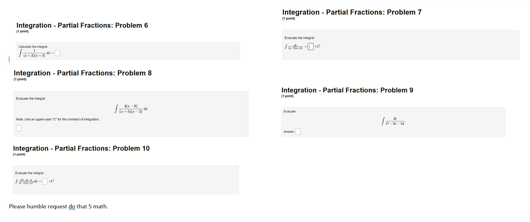Click the "Calculate the integral:" label
The image size is (530, 222).
pos(33,47)
